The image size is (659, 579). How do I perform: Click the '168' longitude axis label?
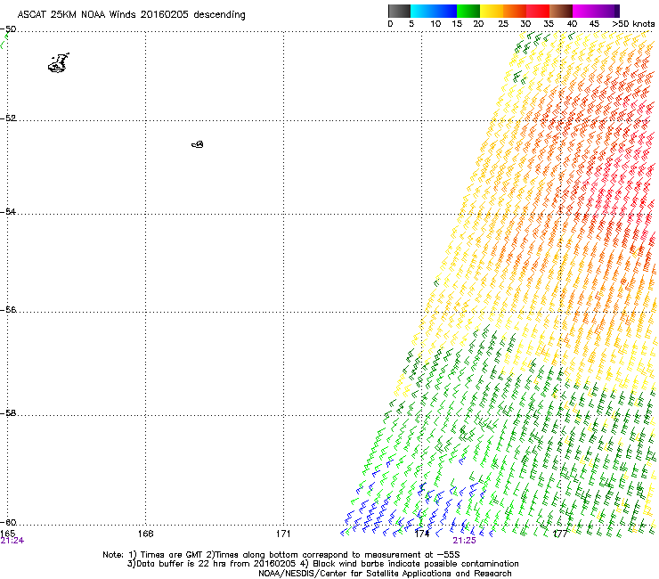coord(145,534)
